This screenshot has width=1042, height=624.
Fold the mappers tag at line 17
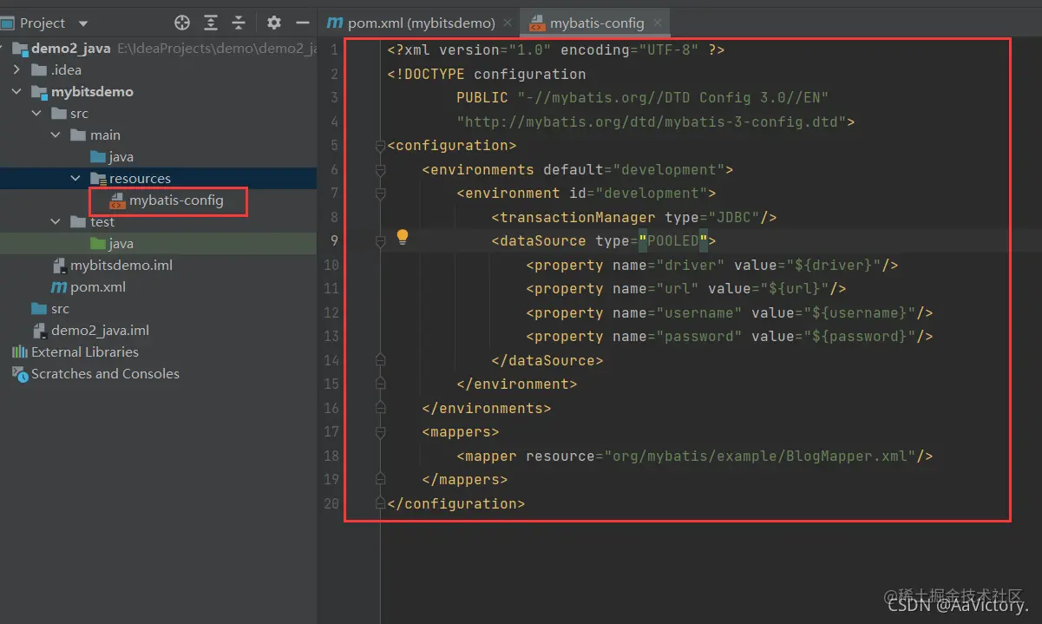pyautogui.click(x=380, y=432)
